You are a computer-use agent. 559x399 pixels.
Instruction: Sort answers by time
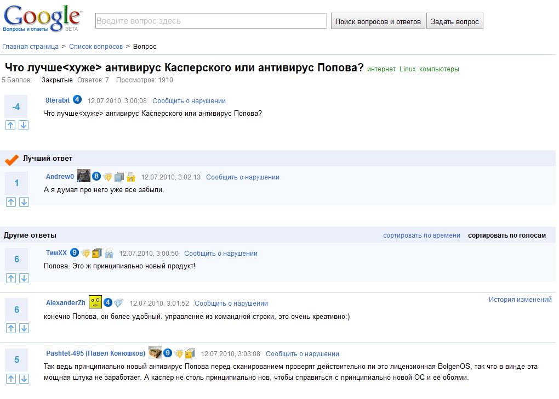point(422,235)
